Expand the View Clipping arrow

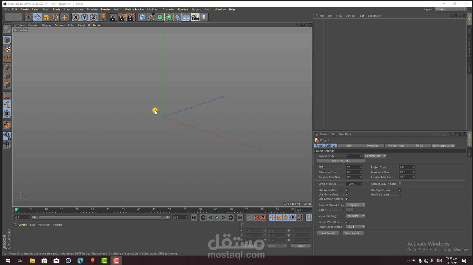316,216
